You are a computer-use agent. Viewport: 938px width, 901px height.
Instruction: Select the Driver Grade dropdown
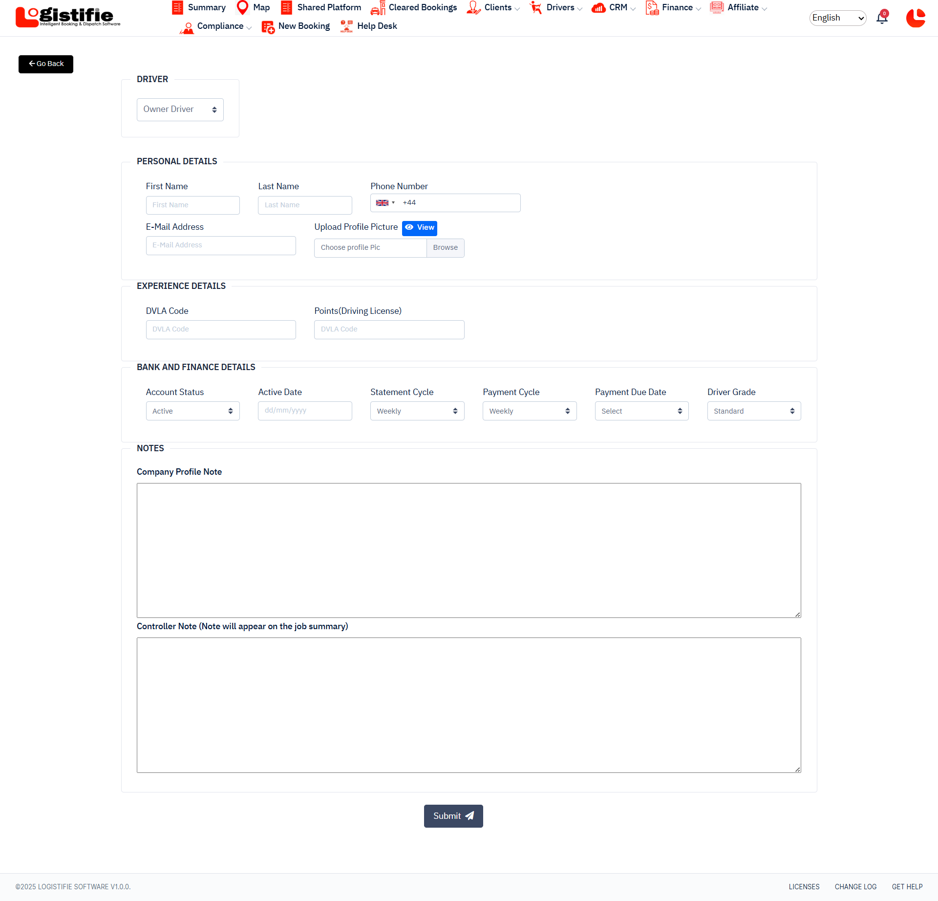coord(754,411)
